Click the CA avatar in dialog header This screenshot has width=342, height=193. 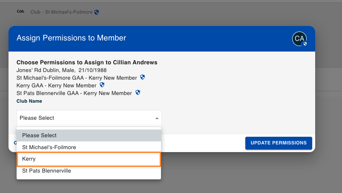[x=299, y=39]
